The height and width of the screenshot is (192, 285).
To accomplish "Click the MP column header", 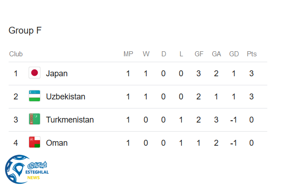I will click(128, 54).
